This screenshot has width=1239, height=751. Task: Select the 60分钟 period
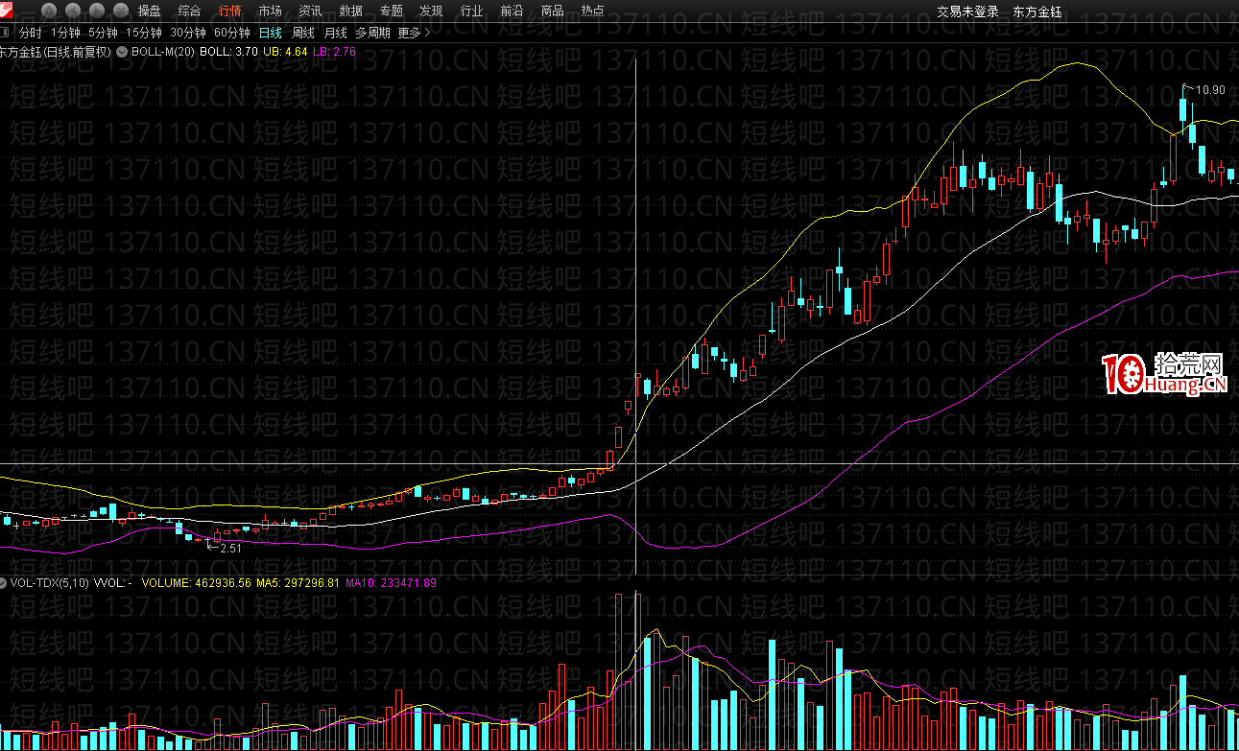coord(231,32)
